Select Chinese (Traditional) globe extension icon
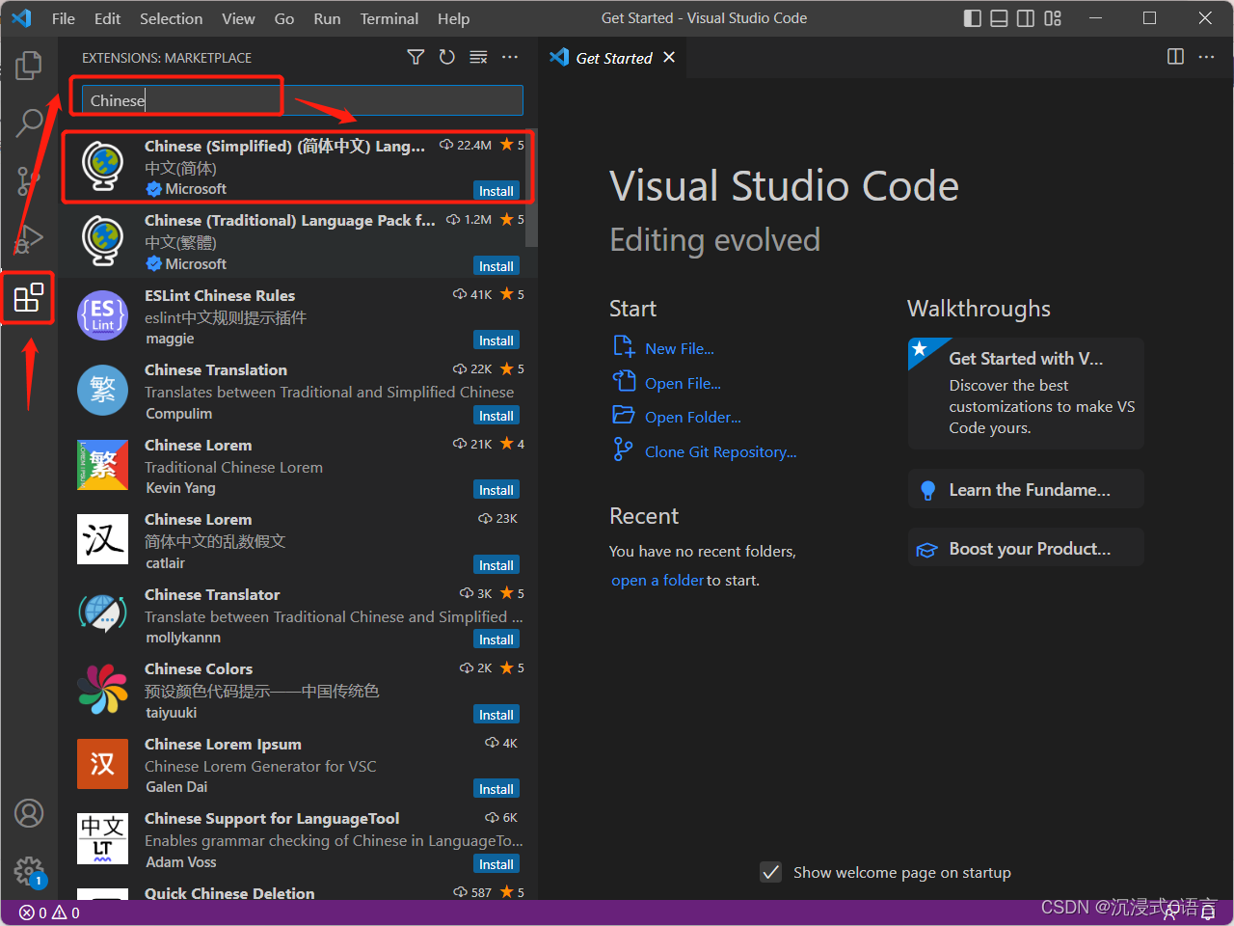 click(103, 240)
